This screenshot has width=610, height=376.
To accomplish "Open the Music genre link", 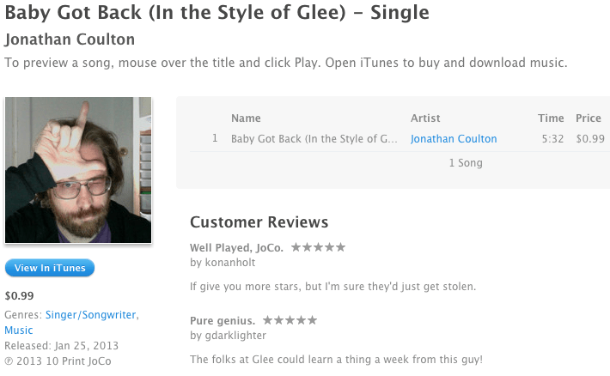I will point(19,331).
